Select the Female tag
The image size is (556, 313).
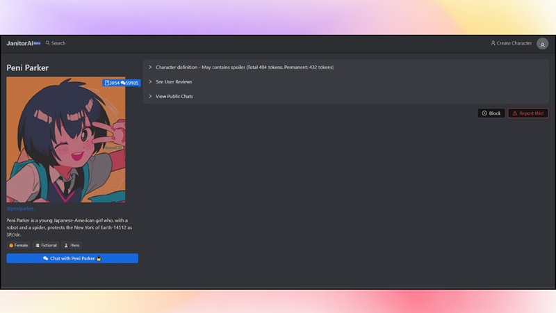click(x=19, y=246)
